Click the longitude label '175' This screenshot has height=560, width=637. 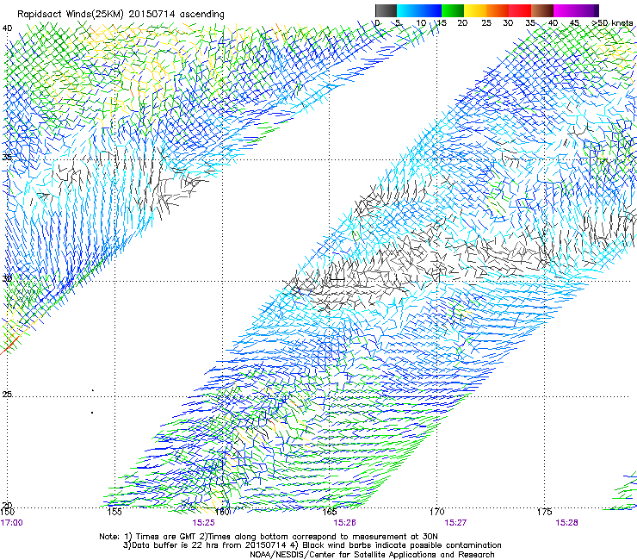coord(544,512)
